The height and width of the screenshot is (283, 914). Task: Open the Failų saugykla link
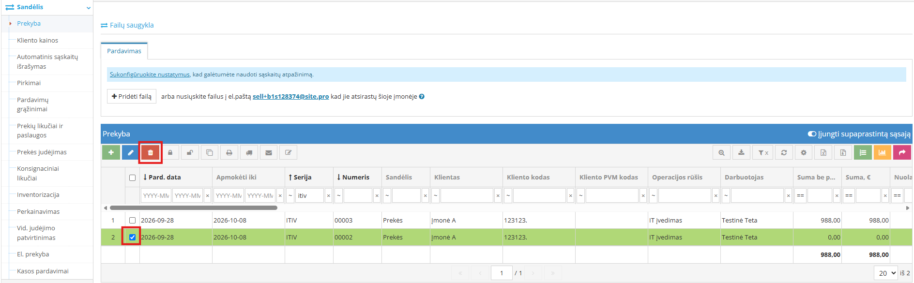pyautogui.click(x=132, y=25)
